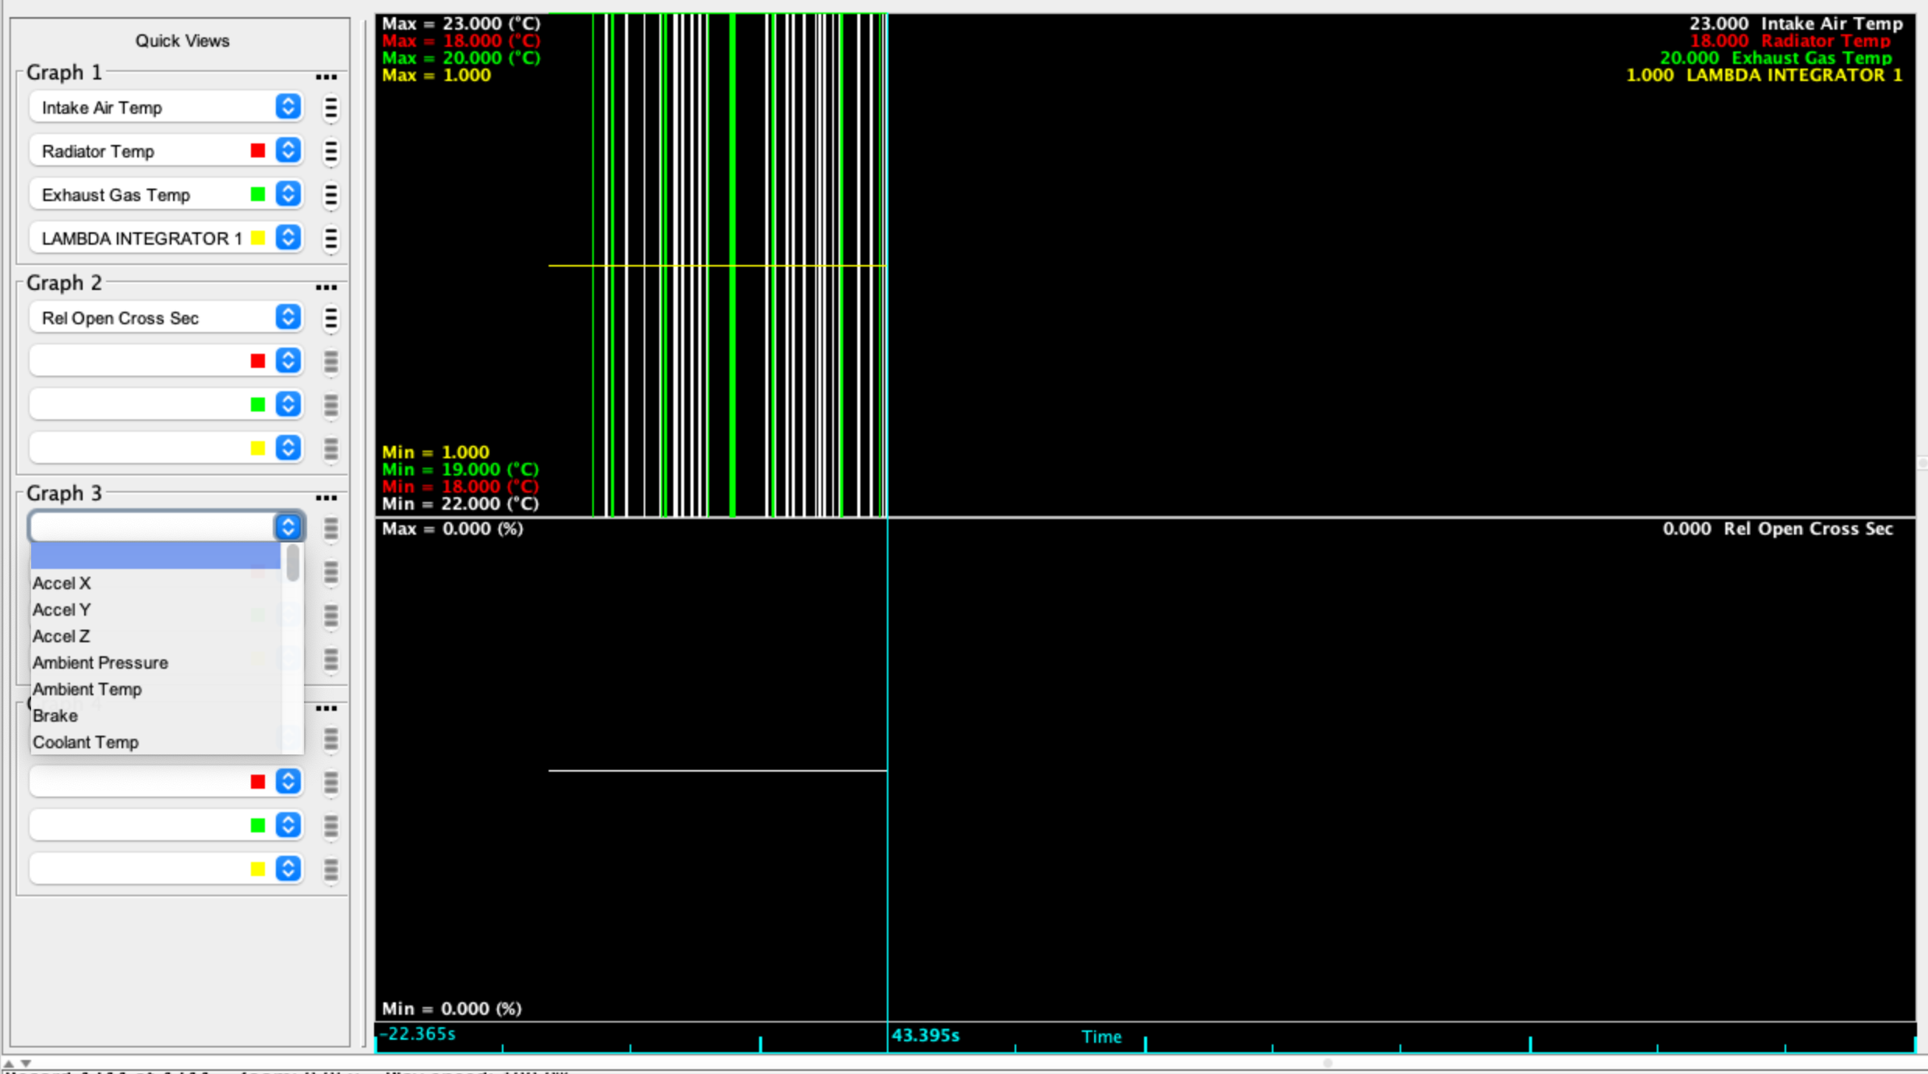Click the red swatch next to Radiator Temp

tap(258, 150)
